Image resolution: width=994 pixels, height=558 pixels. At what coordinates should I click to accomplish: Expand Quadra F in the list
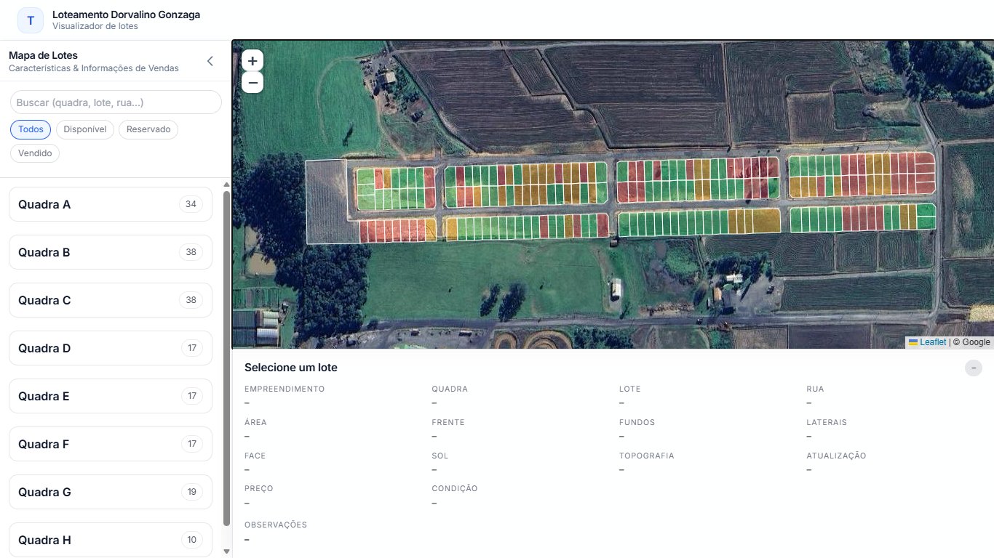(x=111, y=444)
